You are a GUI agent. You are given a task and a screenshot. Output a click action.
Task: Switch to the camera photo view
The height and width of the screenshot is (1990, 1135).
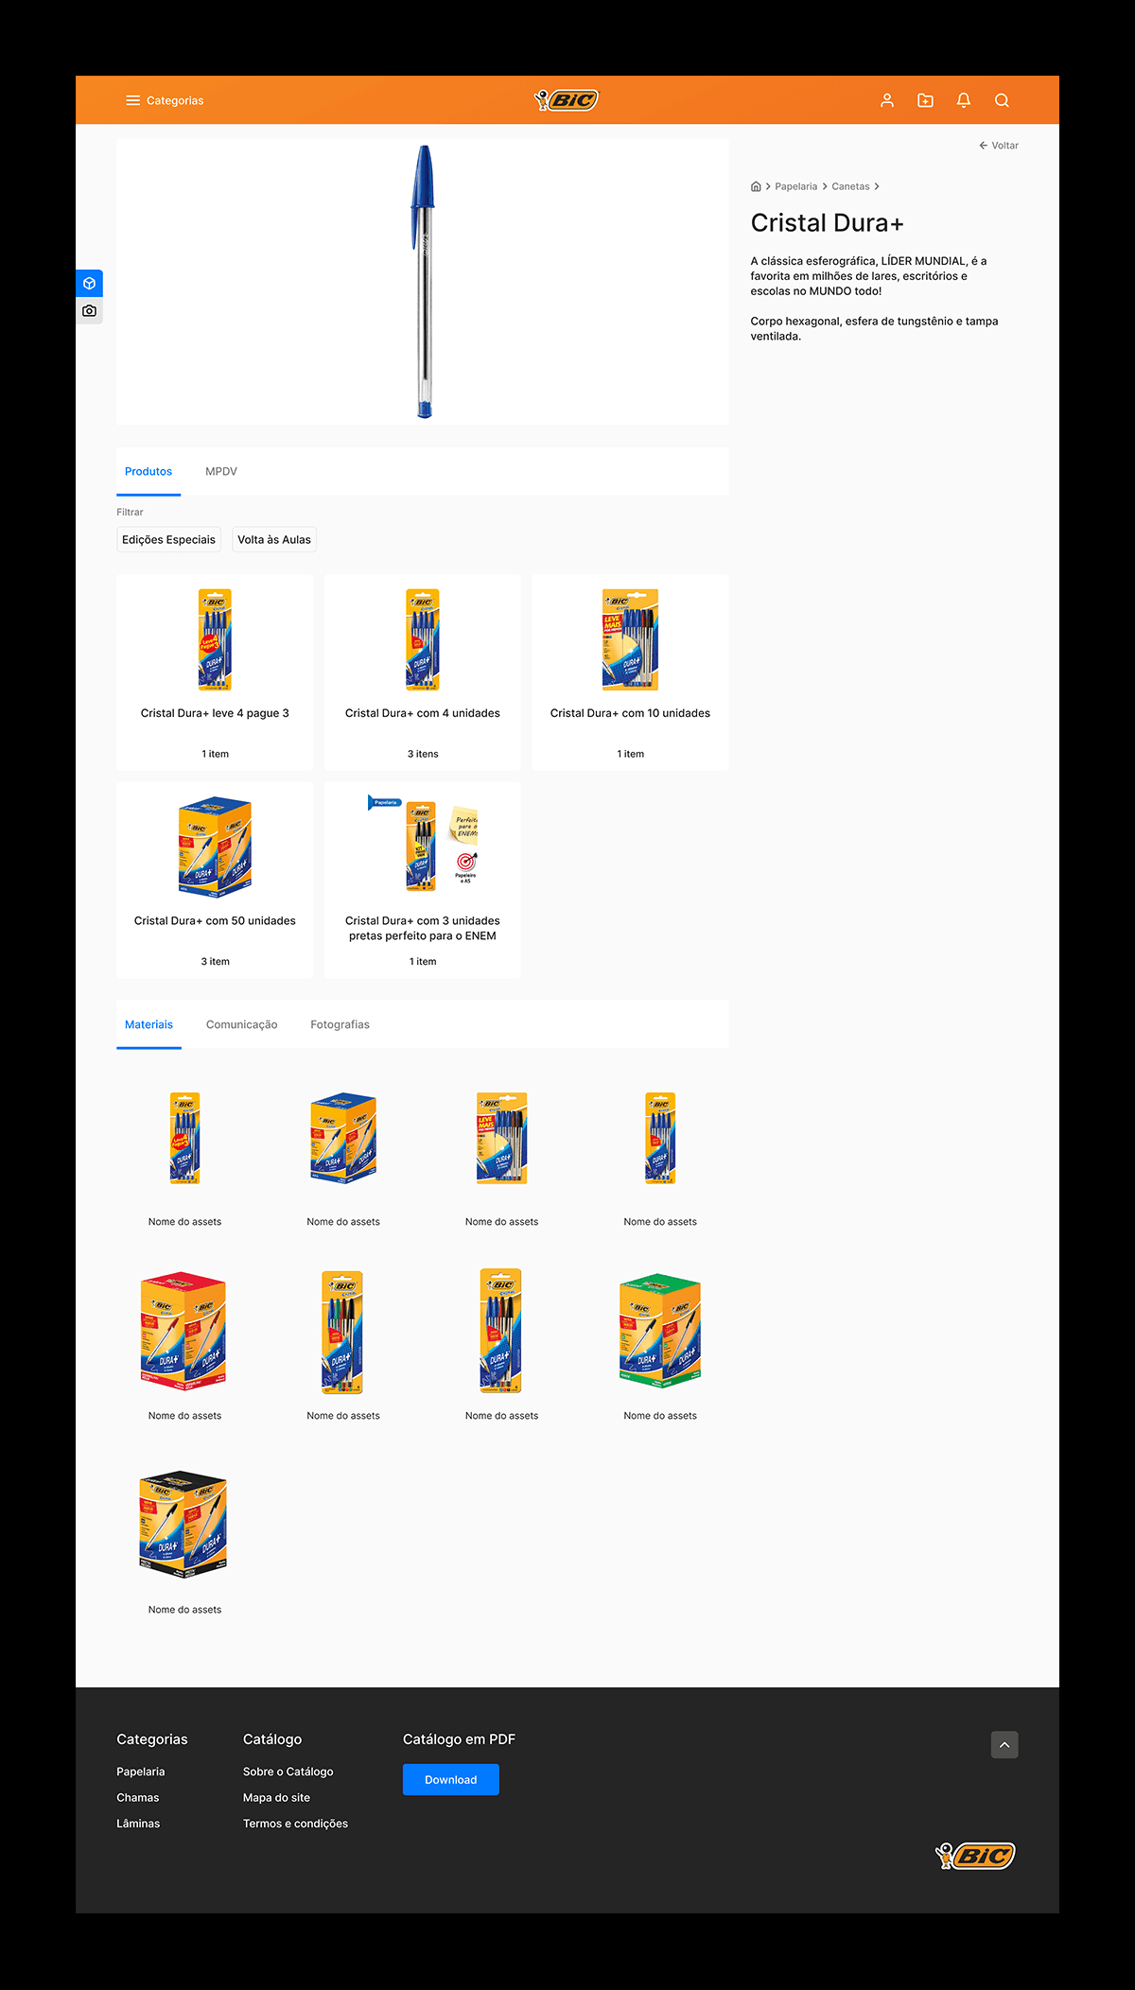tap(89, 310)
